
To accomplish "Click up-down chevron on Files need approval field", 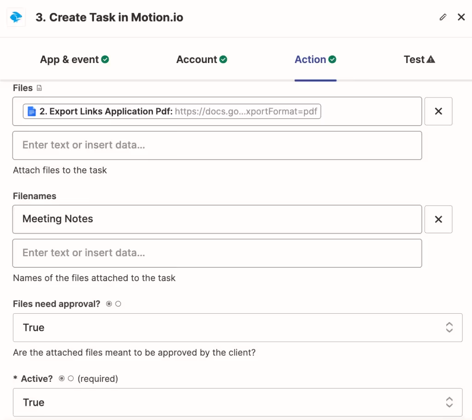I will pos(449,328).
